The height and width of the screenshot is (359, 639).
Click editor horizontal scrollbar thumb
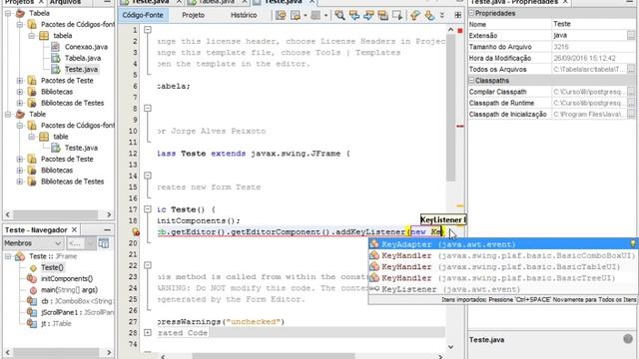pos(273,357)
